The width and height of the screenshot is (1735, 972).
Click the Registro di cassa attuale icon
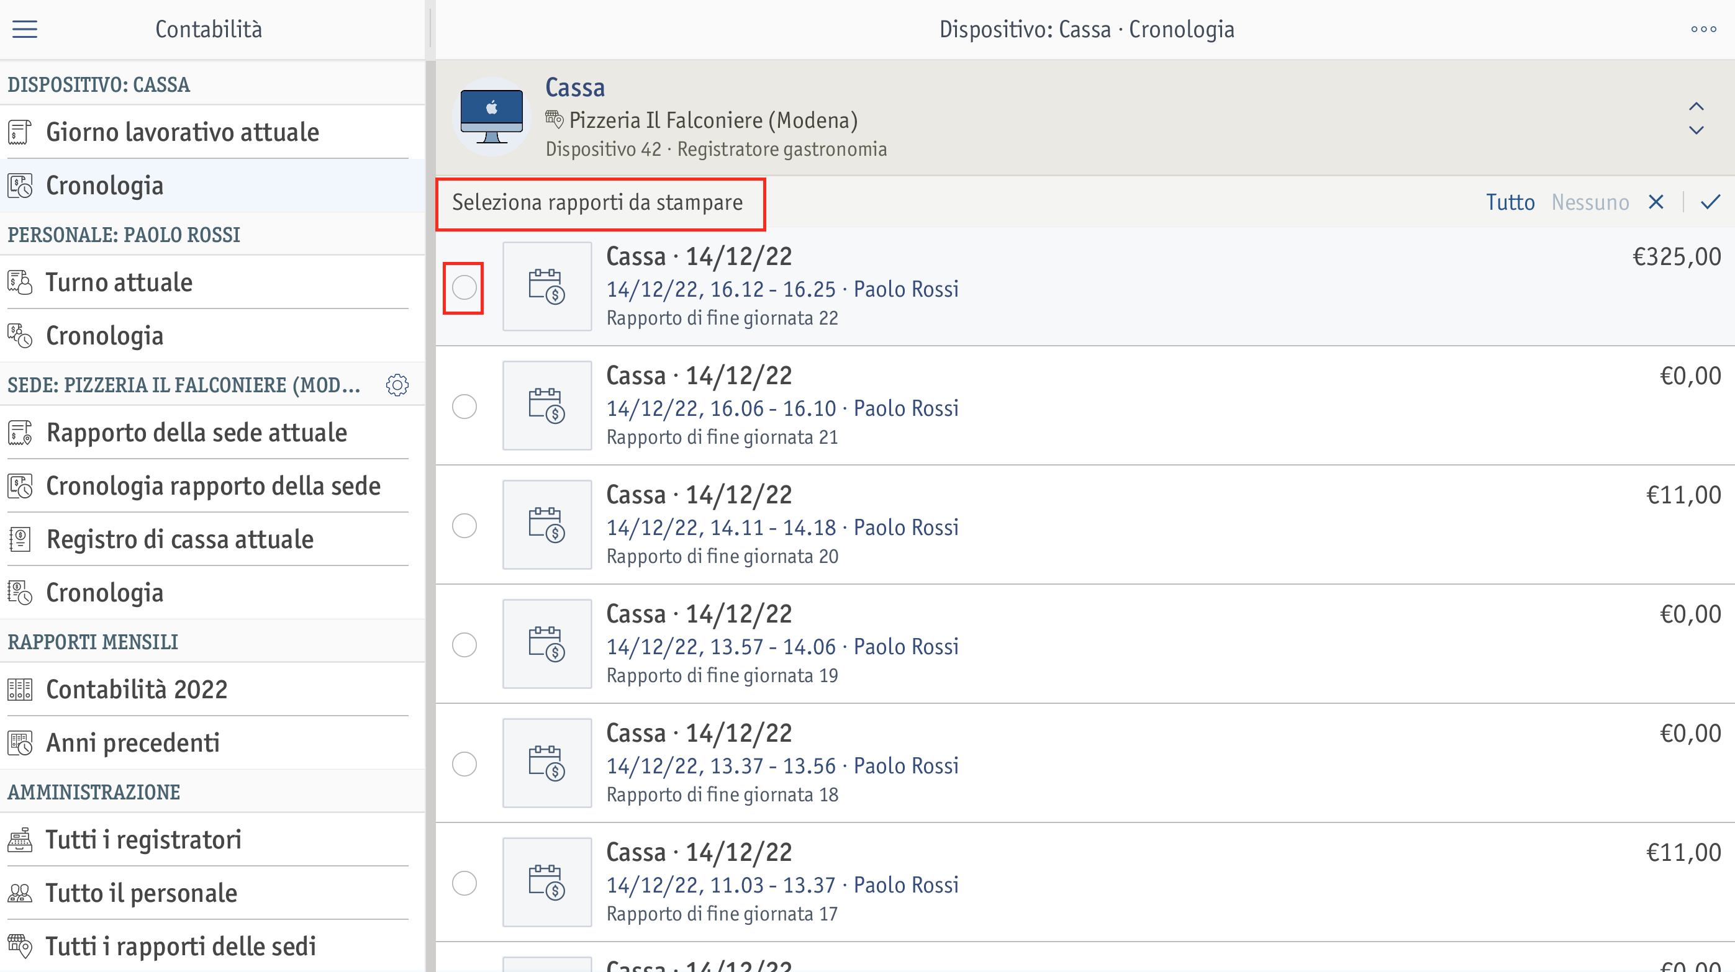(19, 539)
